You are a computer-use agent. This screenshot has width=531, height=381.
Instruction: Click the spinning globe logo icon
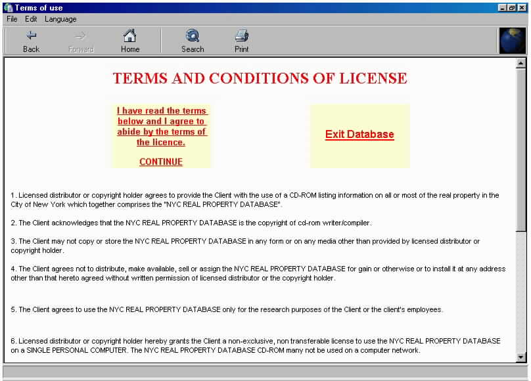(x=512, y=41)
